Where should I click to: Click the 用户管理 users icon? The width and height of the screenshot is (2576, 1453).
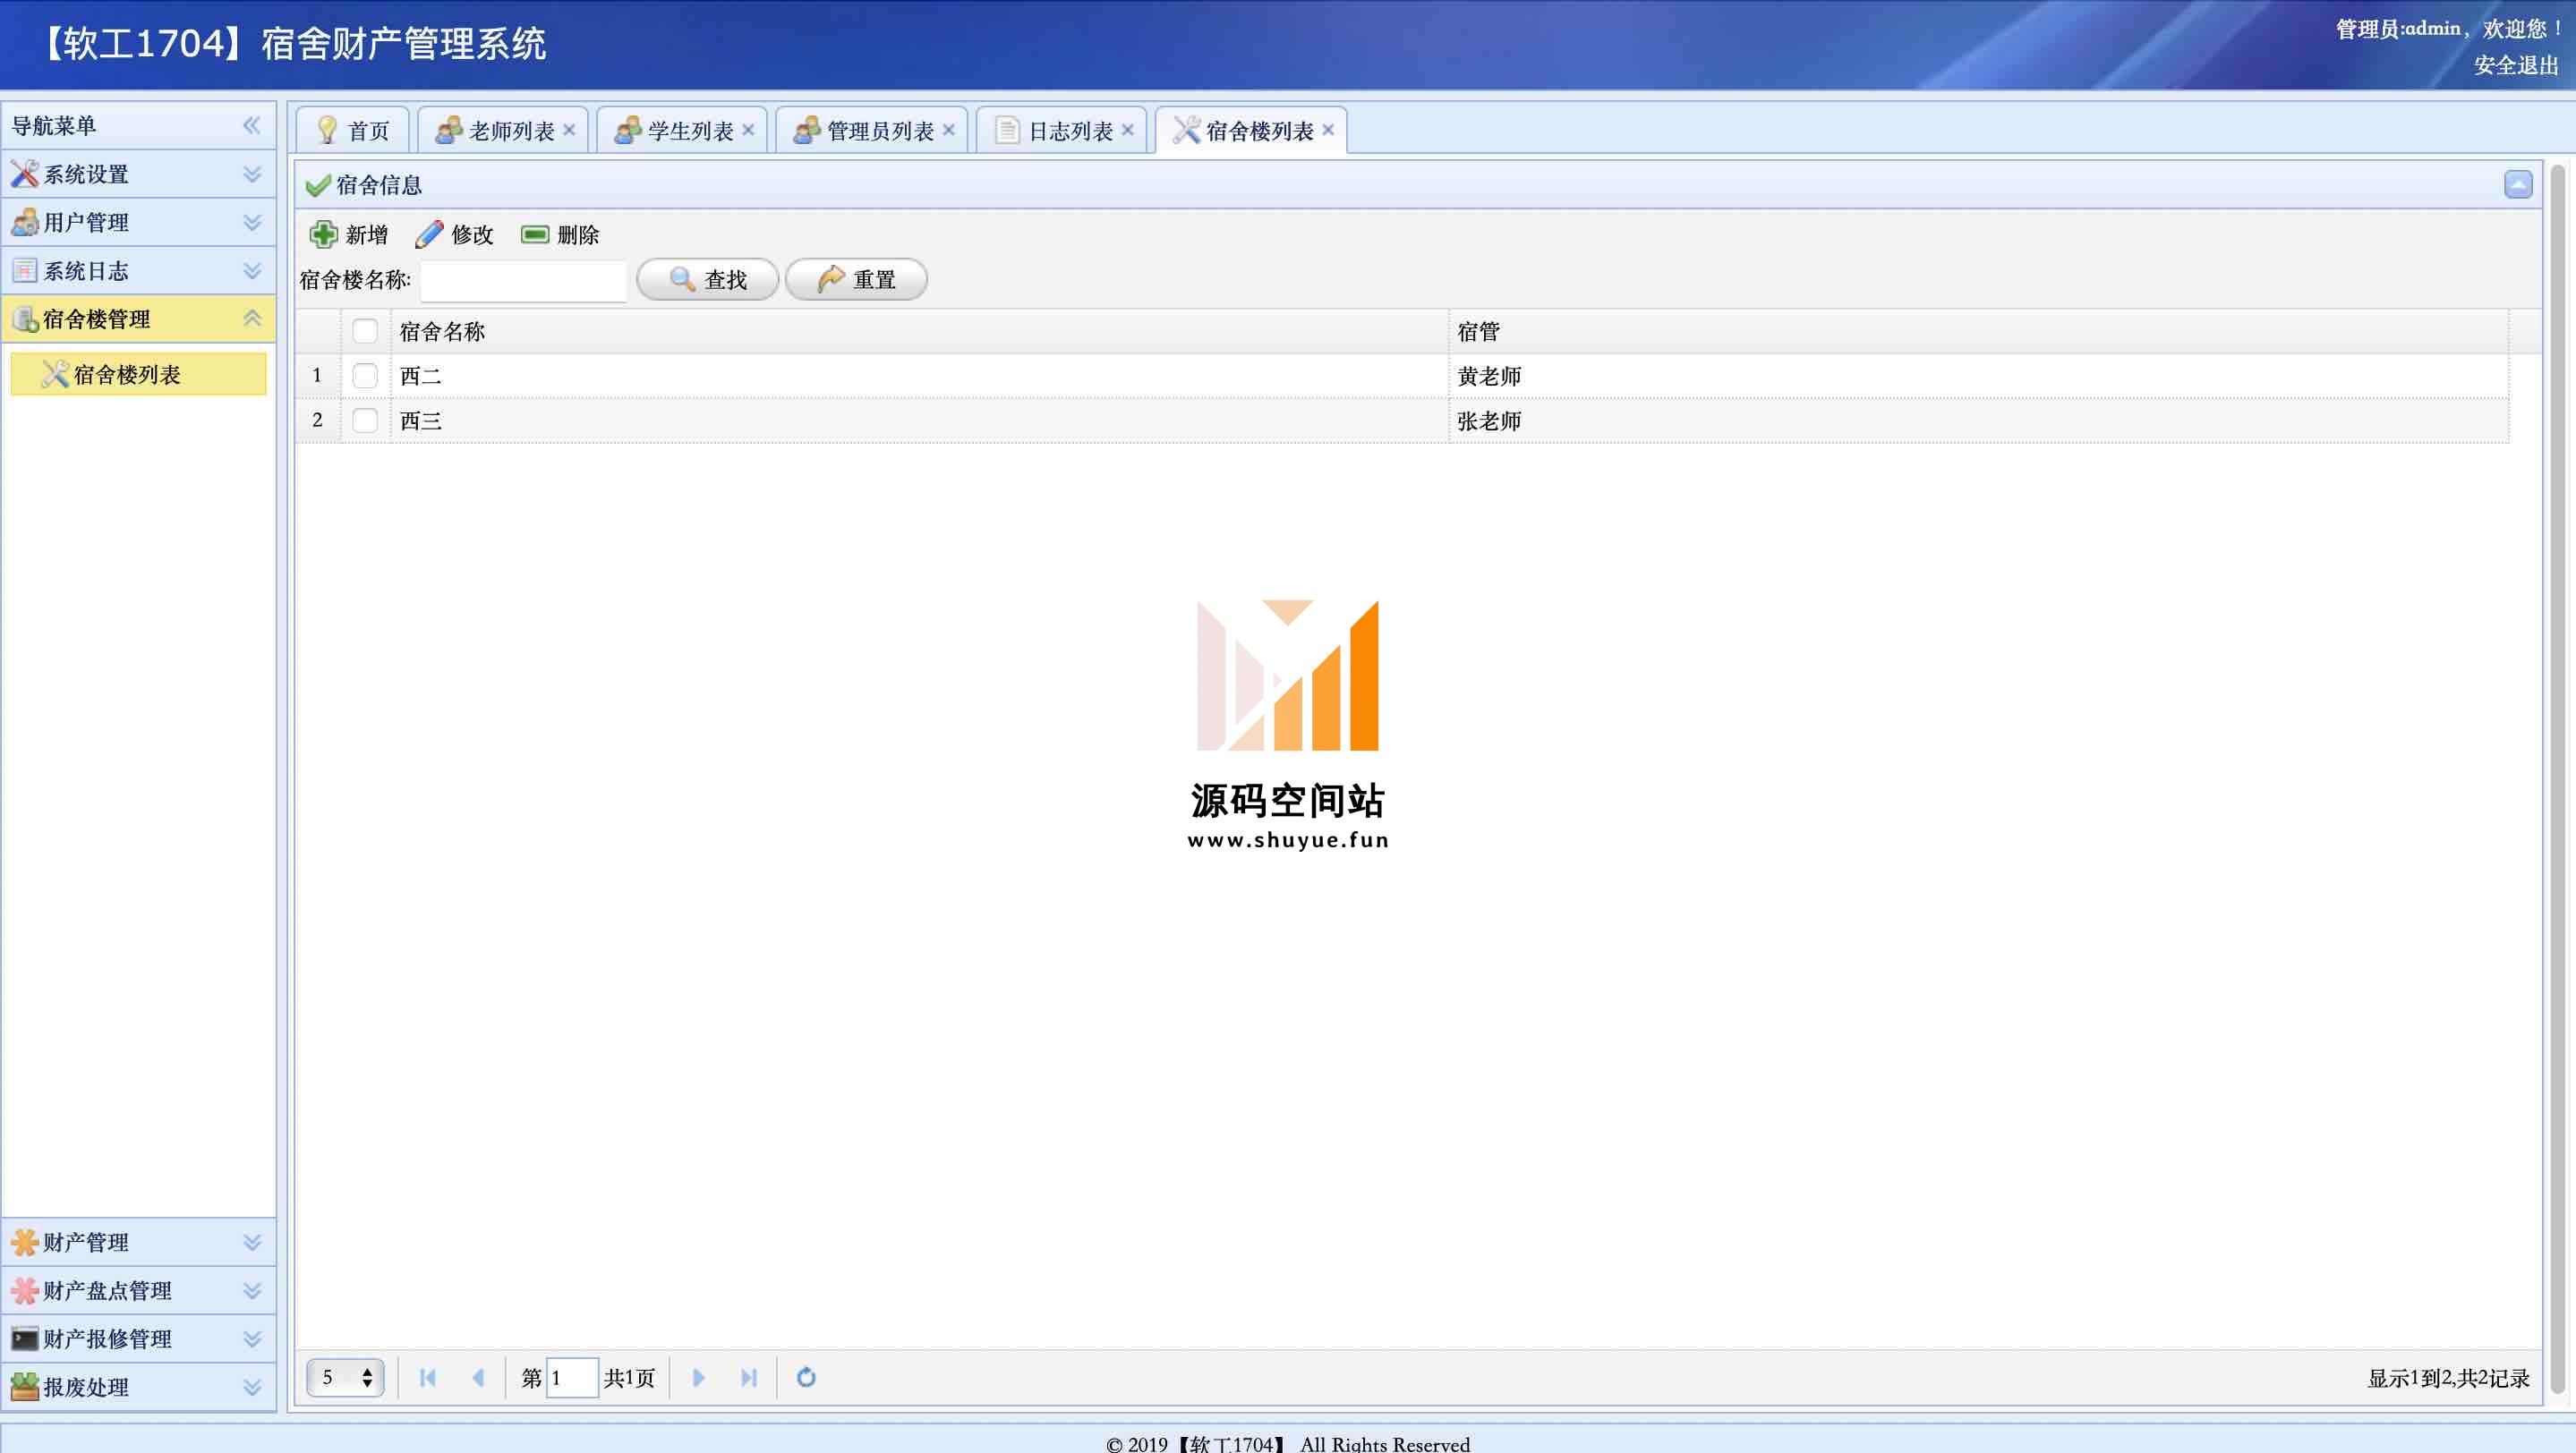click(25, 222)
